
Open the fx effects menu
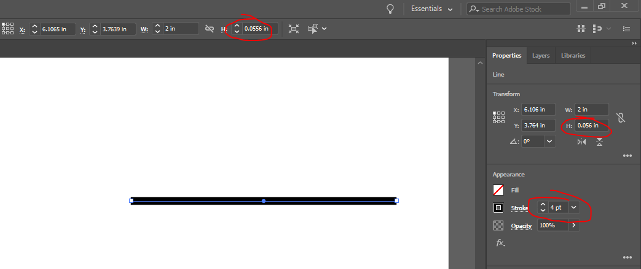[500, 243]
